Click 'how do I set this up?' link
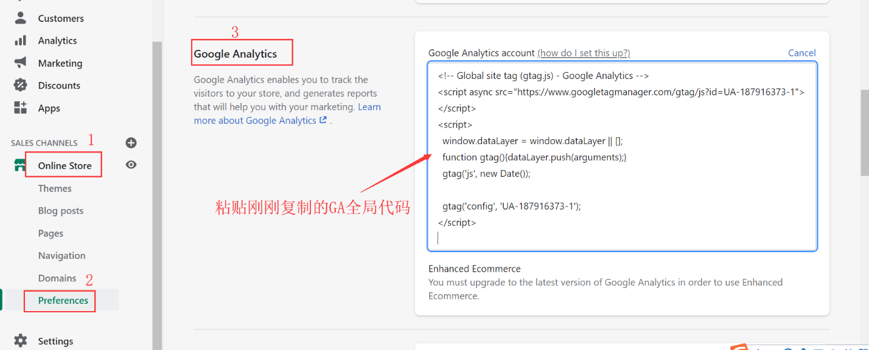The height and width of the screenshot is (350, 869). tap(584, 53)
